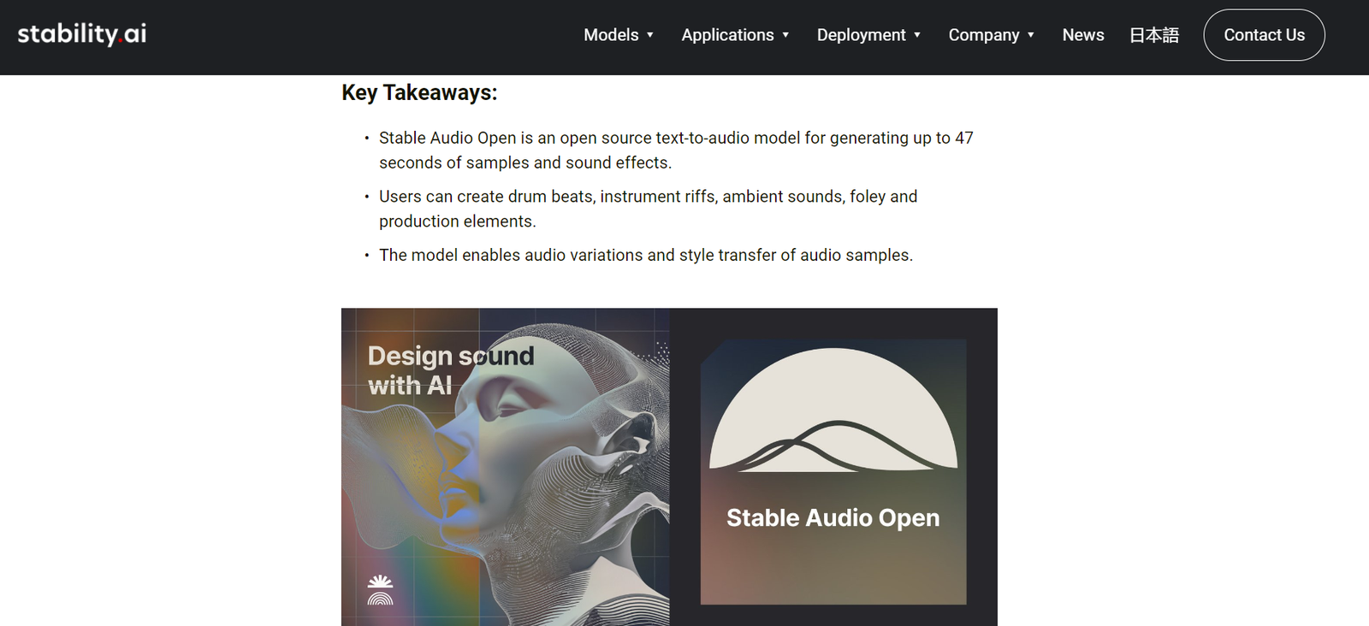This screenshot has width=1369, height=626.
Task: Click the Design sound with AI image
Action: click(506, 467)
